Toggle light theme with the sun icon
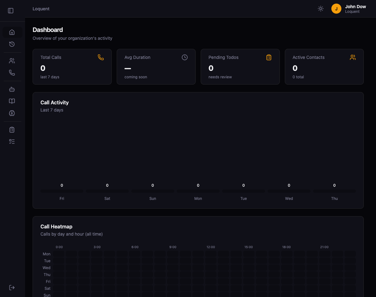The image size is (376, 297). coord(321,8)
